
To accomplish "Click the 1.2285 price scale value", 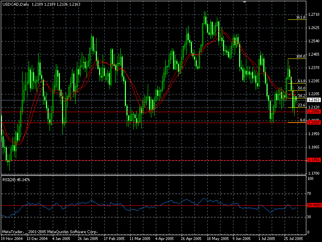I will (x=314, y=81).
